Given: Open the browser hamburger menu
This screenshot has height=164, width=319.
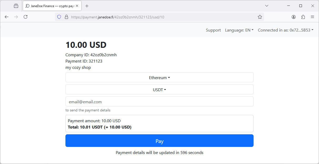Looking at the screenshot, I should [x=312, y=17].
